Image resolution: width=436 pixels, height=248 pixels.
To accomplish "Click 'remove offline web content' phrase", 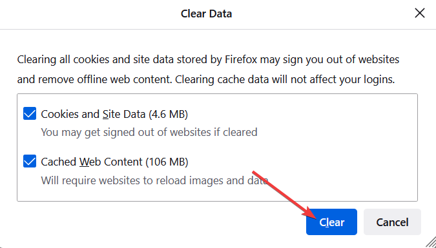I will tap(105, 80).
